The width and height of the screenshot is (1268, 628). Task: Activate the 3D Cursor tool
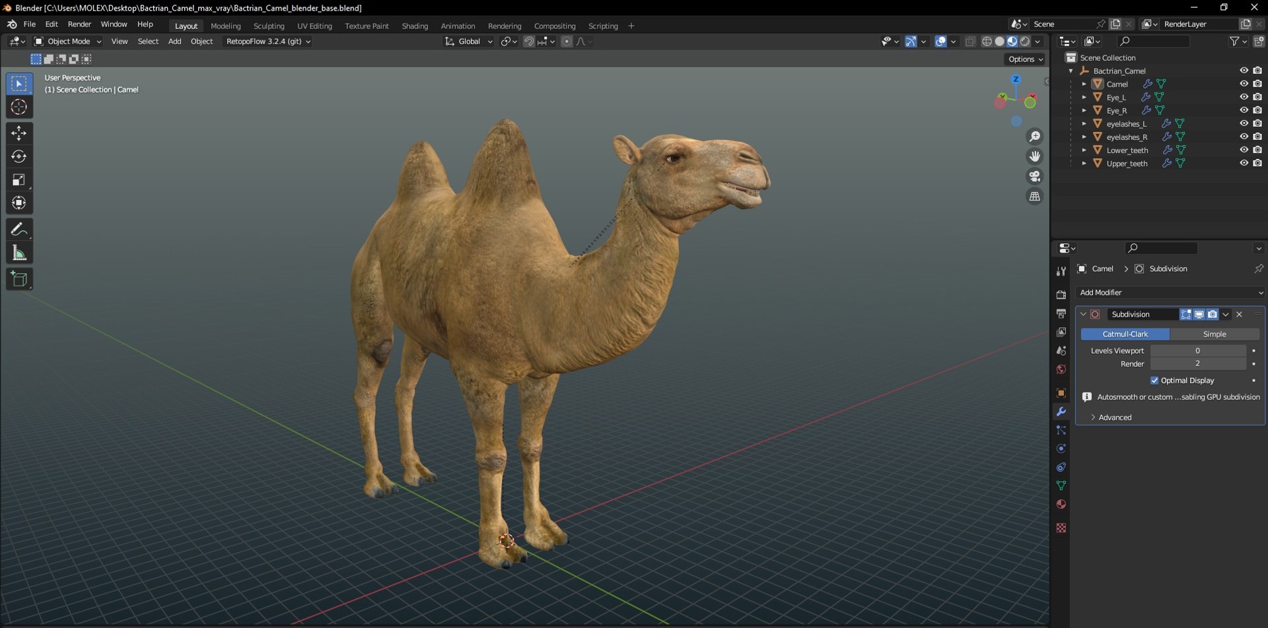click(18, 107)
